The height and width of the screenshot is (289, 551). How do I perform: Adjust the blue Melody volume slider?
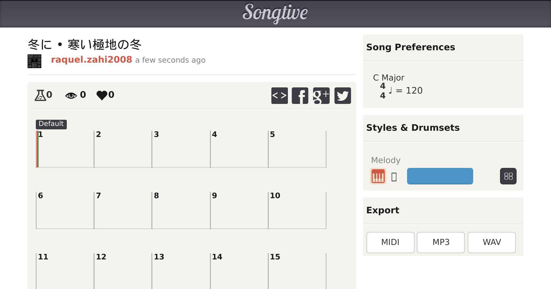[x=440, y=176]
